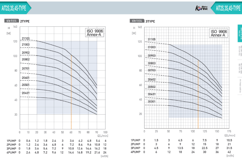Screen dimensions: 242x159
Task: Click the 2TYPE heading
Action: coord(25,21)
